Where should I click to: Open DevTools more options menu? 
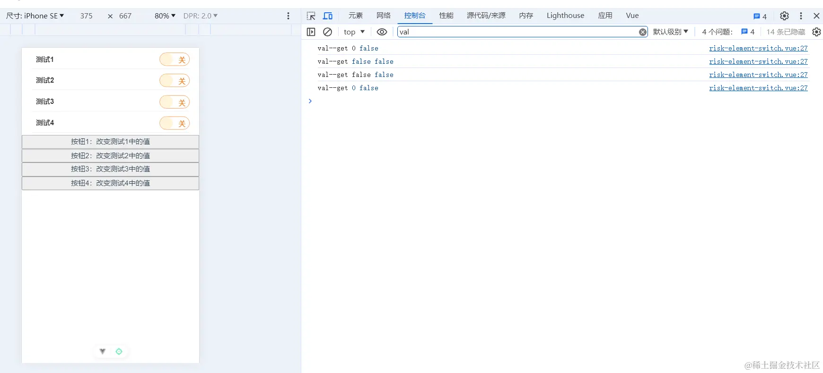pos(801,16)
